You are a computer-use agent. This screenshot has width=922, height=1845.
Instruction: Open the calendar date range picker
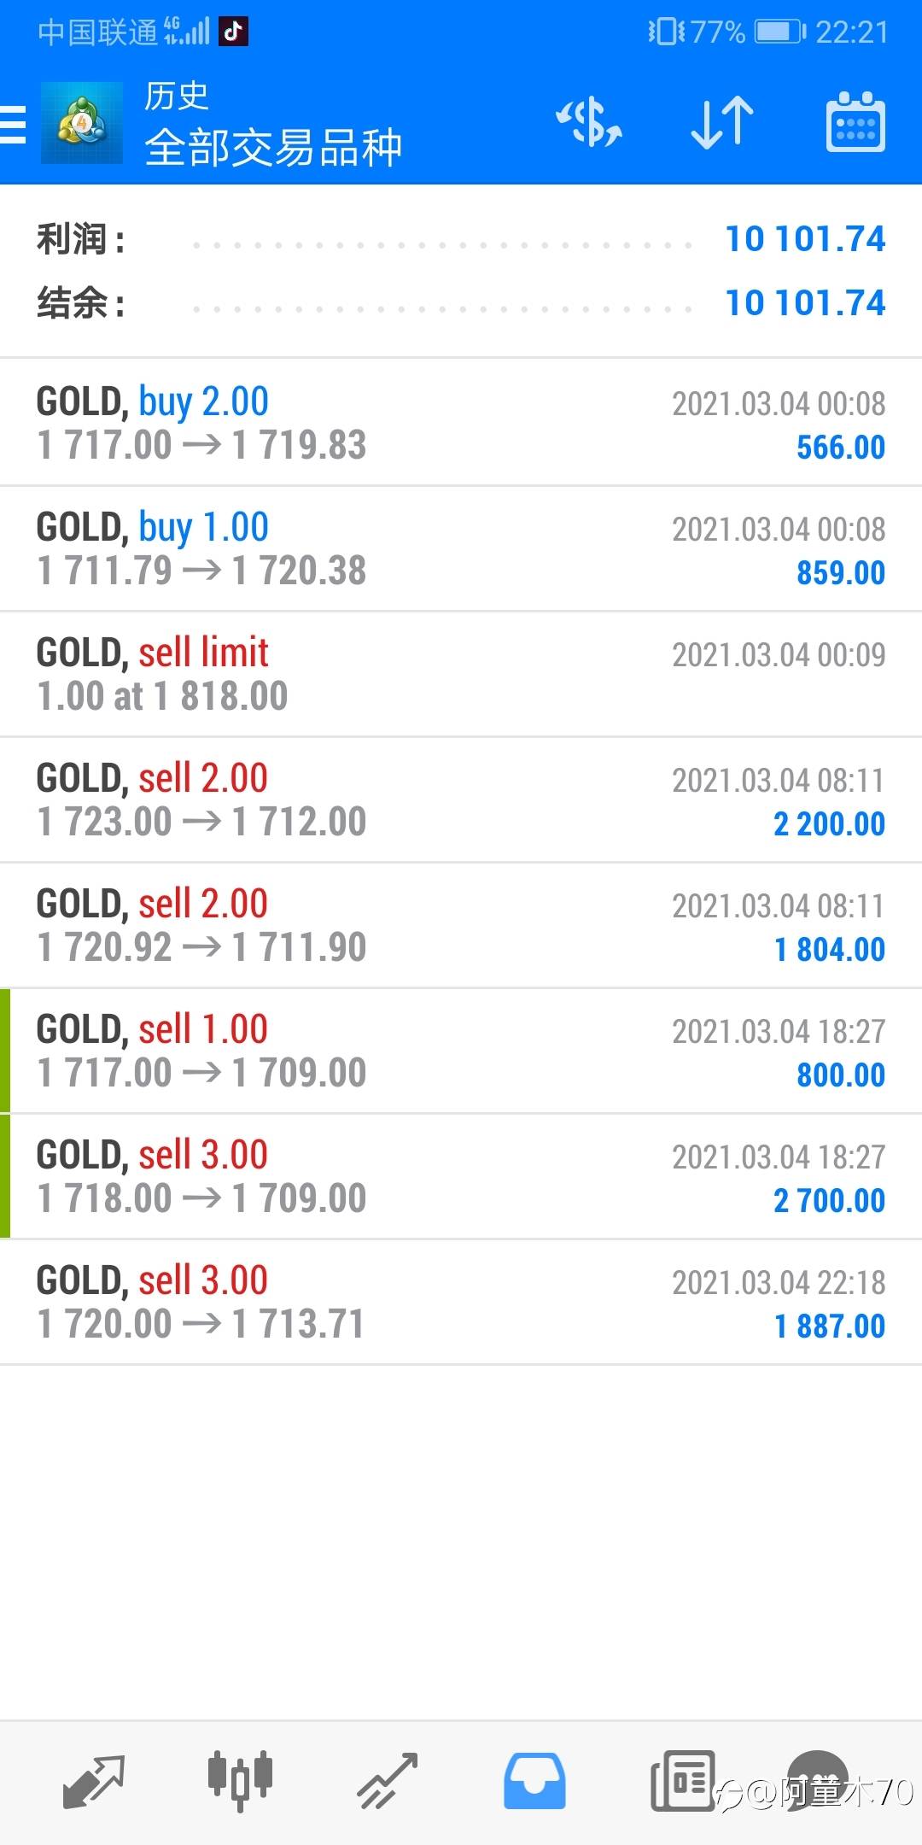[x=855, y=123]
